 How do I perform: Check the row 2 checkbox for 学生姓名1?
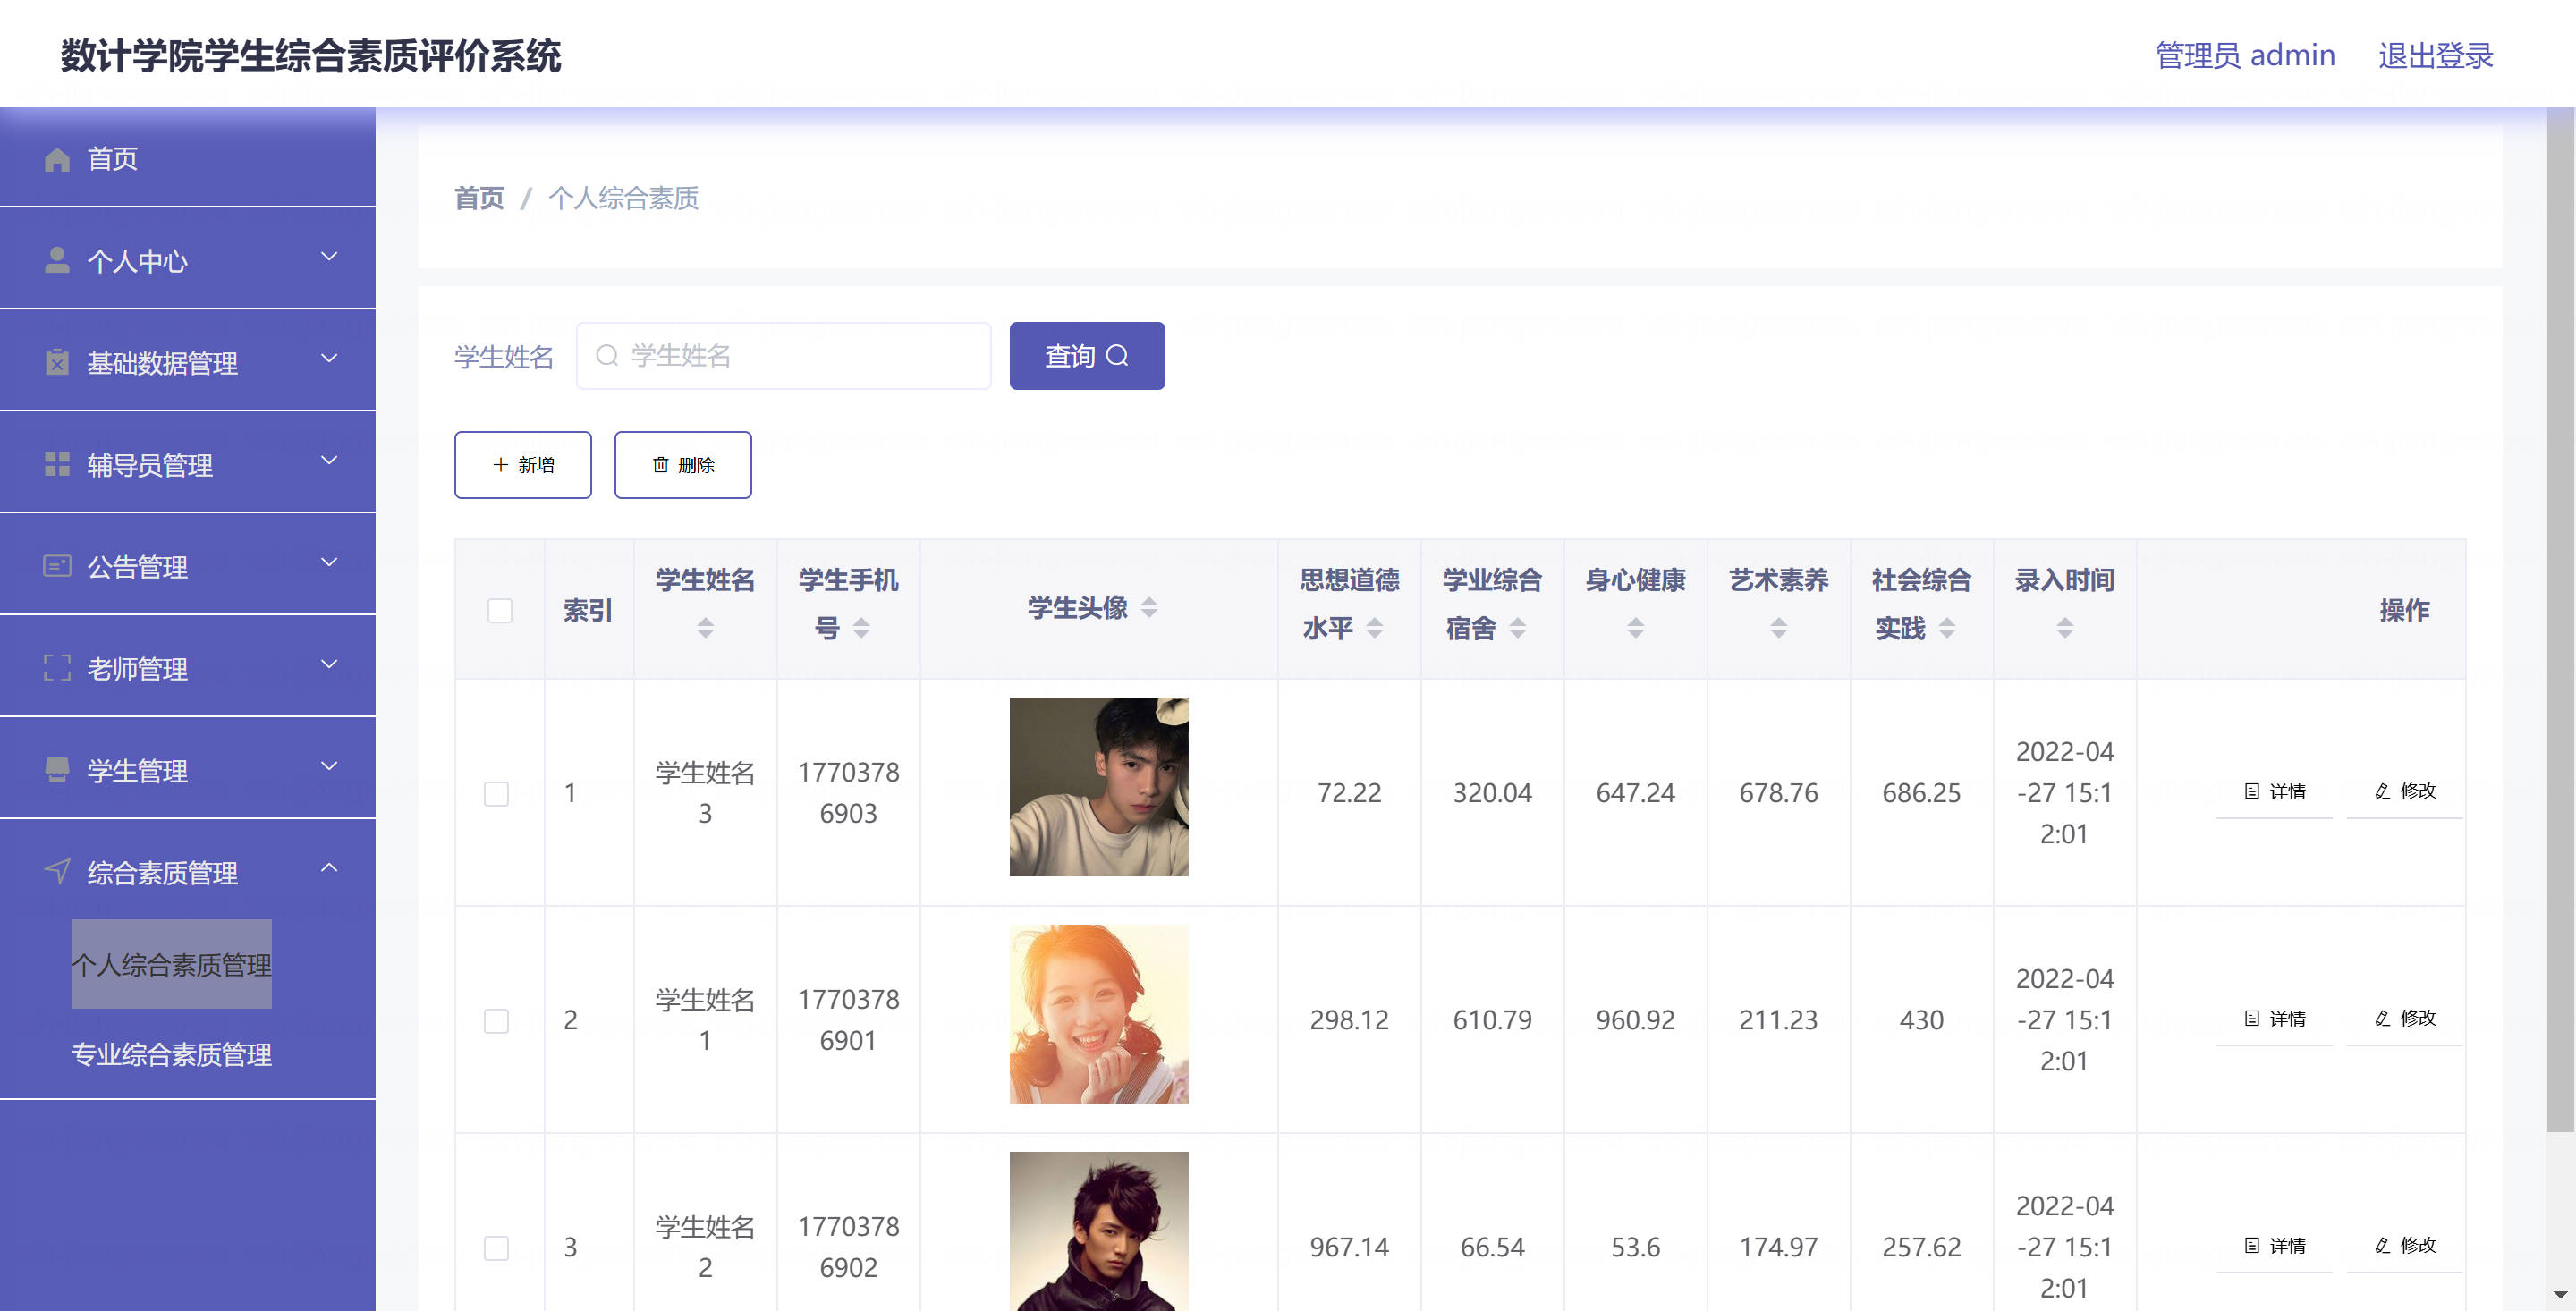click(x=496, y=1021)
